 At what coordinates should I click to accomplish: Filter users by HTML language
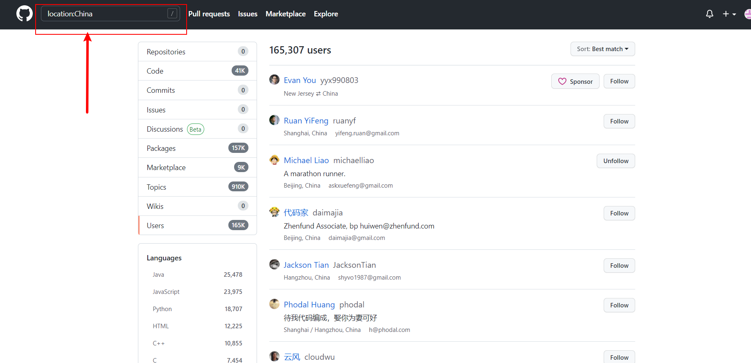pos(197,326)
